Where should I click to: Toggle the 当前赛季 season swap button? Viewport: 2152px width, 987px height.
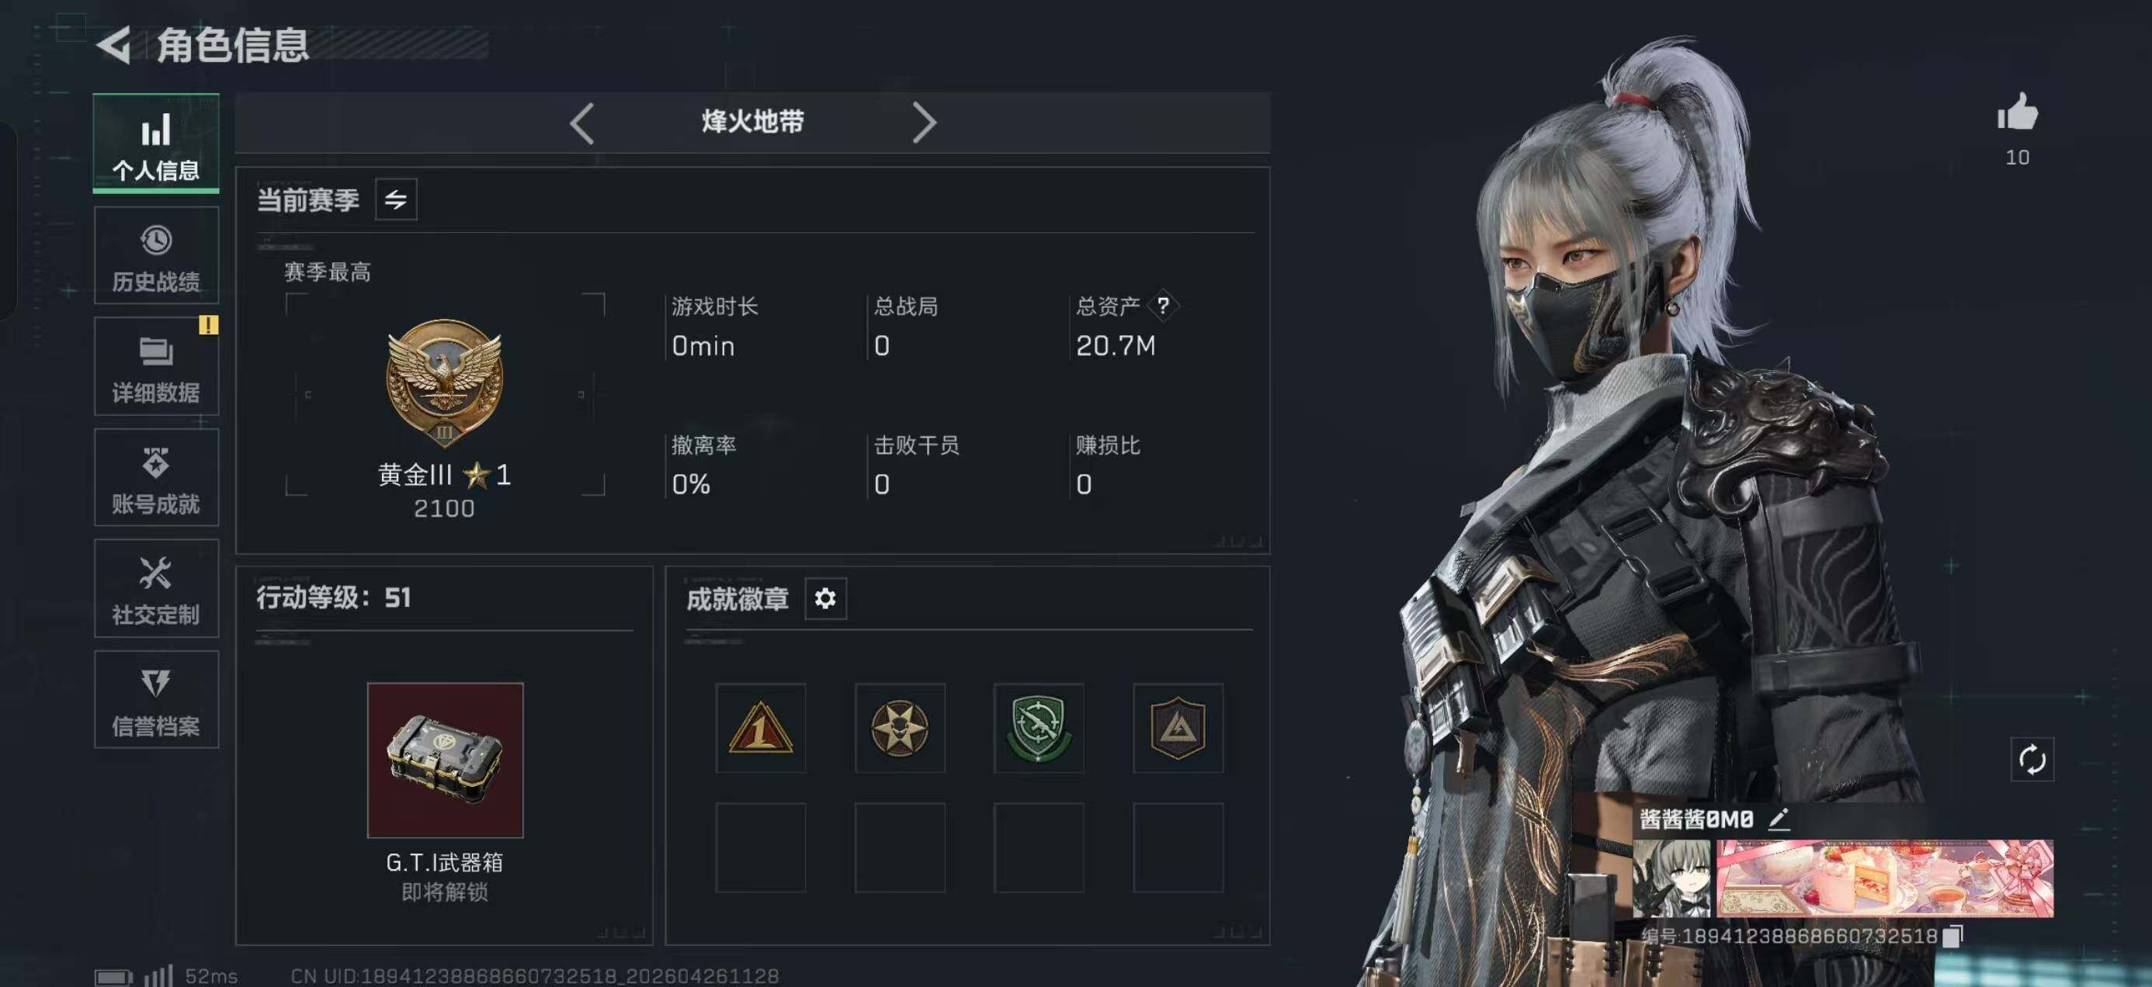[x=396, y=199]
